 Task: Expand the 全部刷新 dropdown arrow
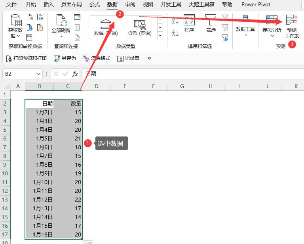(61, 36)
